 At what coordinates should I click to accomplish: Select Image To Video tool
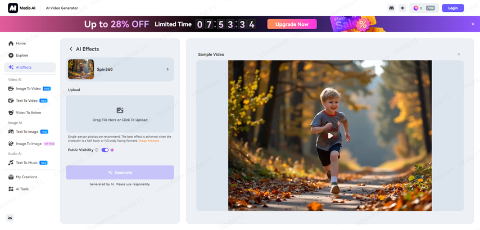(x=28, y=89)
